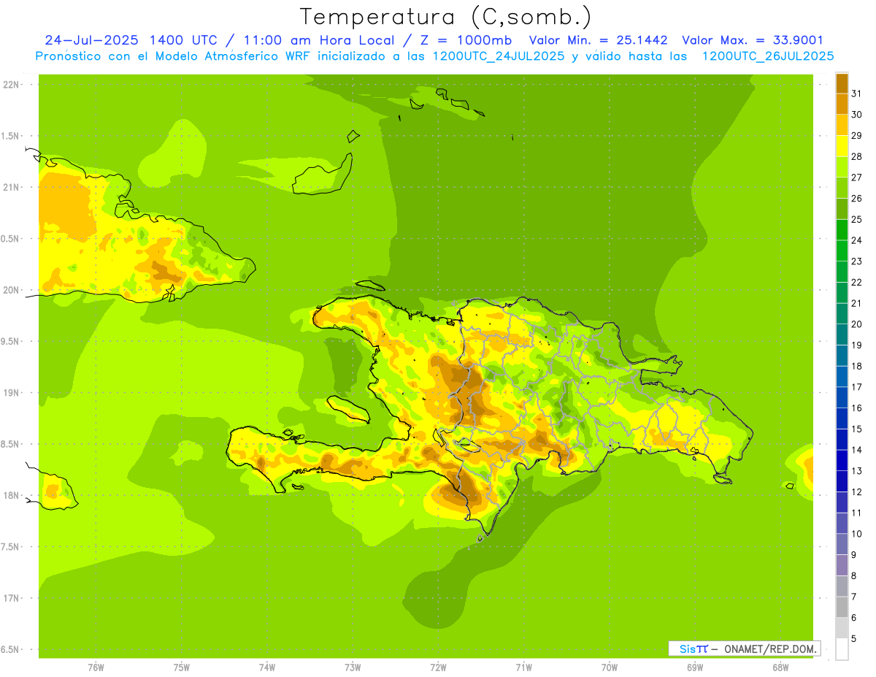Click the 18N latitude label
The image size is (876, 677).
10,495
